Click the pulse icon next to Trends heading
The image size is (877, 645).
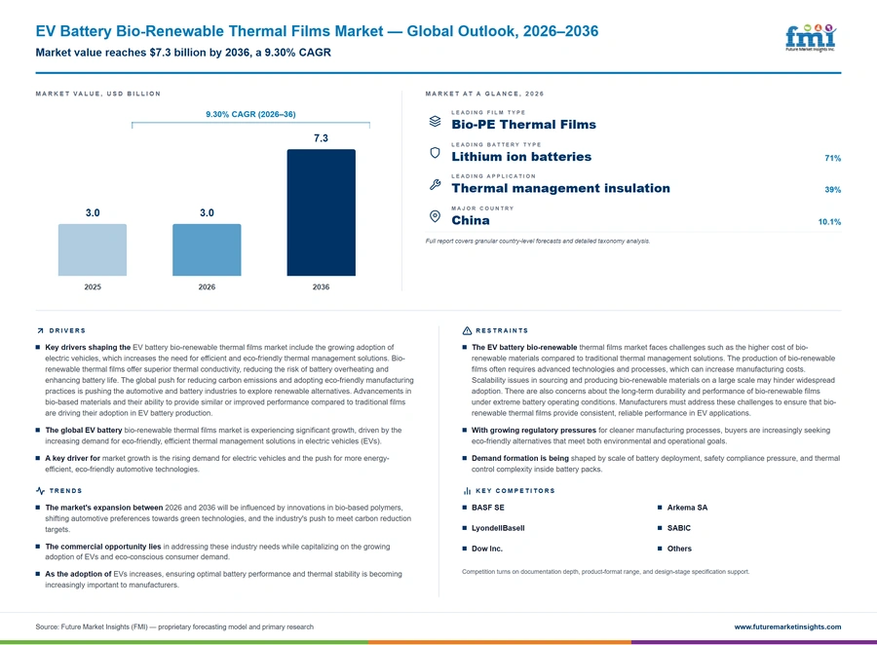coord(40,491)
